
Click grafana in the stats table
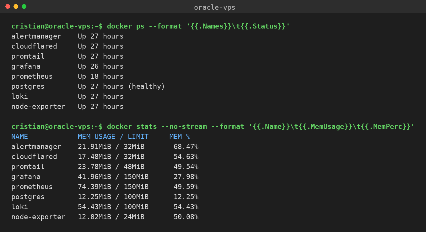26,177
